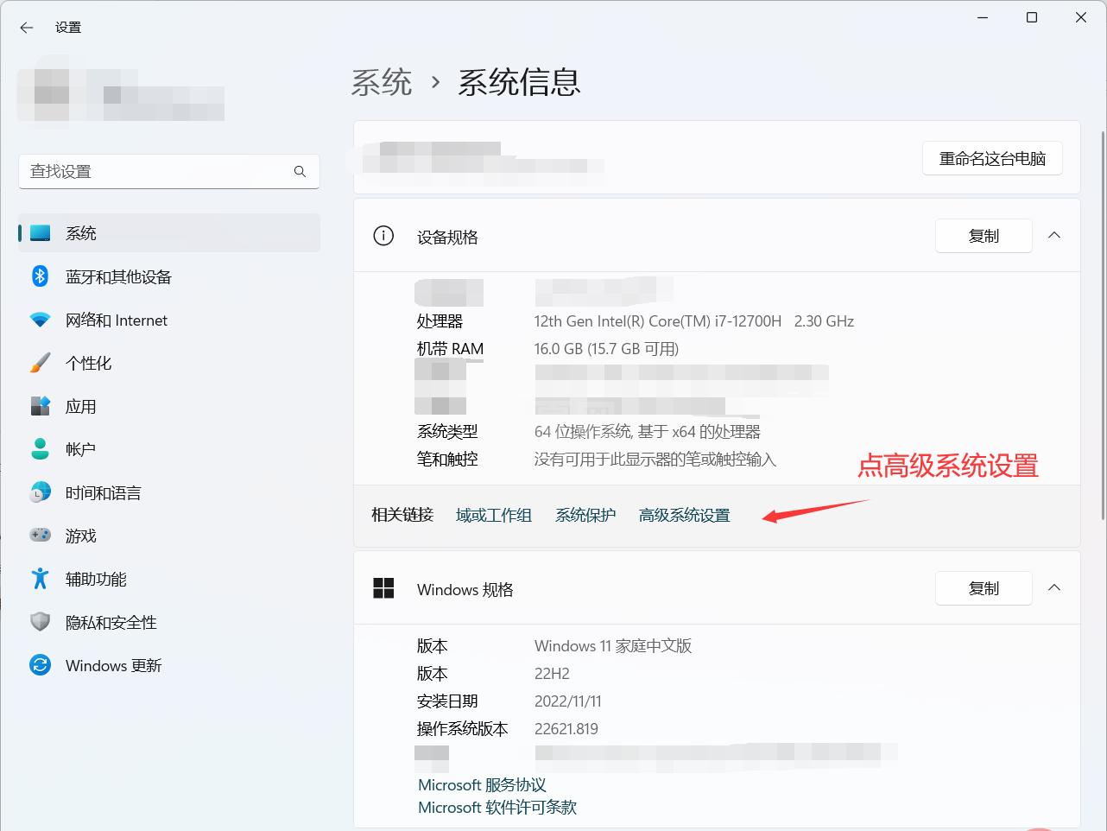
Task: Click the Windows 更新 sync icon
Action: coord(41,665)
